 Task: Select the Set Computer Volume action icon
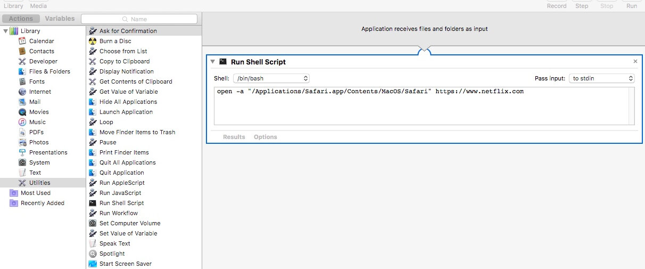[x=93, y=223]
